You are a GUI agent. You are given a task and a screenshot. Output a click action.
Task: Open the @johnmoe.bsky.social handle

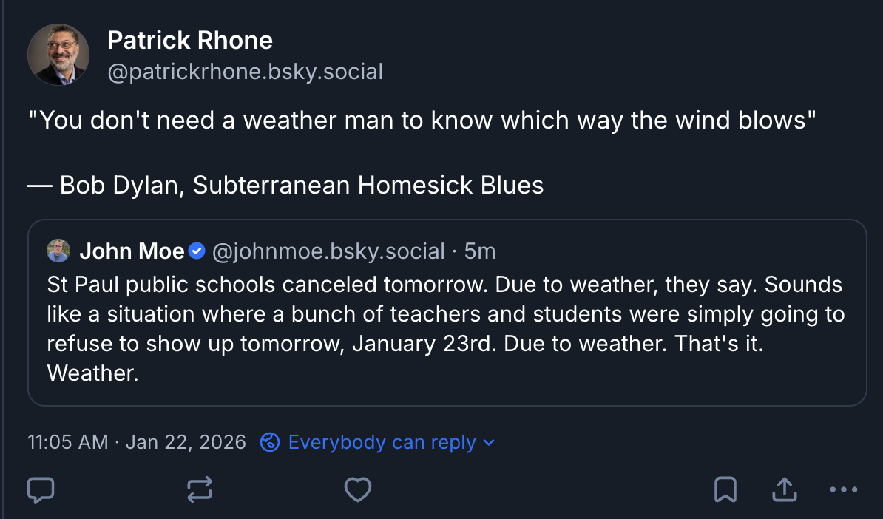(x=328, y=251)
